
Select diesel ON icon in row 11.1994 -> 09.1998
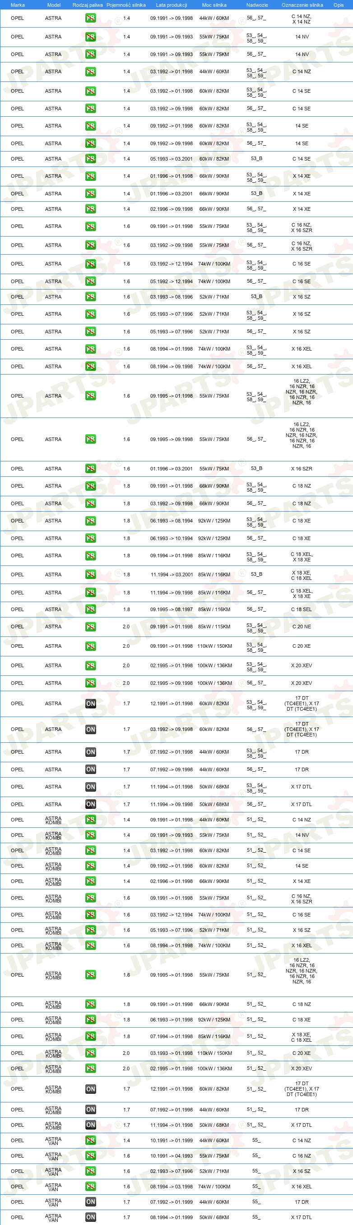[91, 804]
